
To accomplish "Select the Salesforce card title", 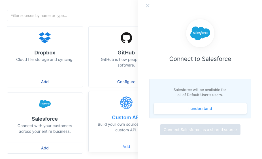I will pos(45,119).
